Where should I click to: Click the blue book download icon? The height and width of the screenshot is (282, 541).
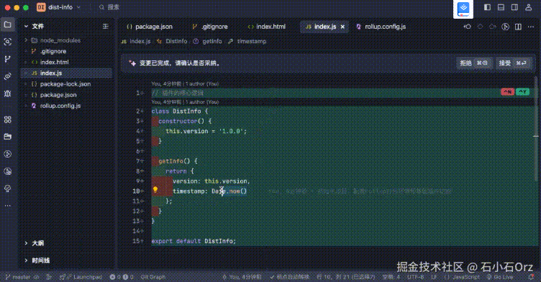pos(463,9)
